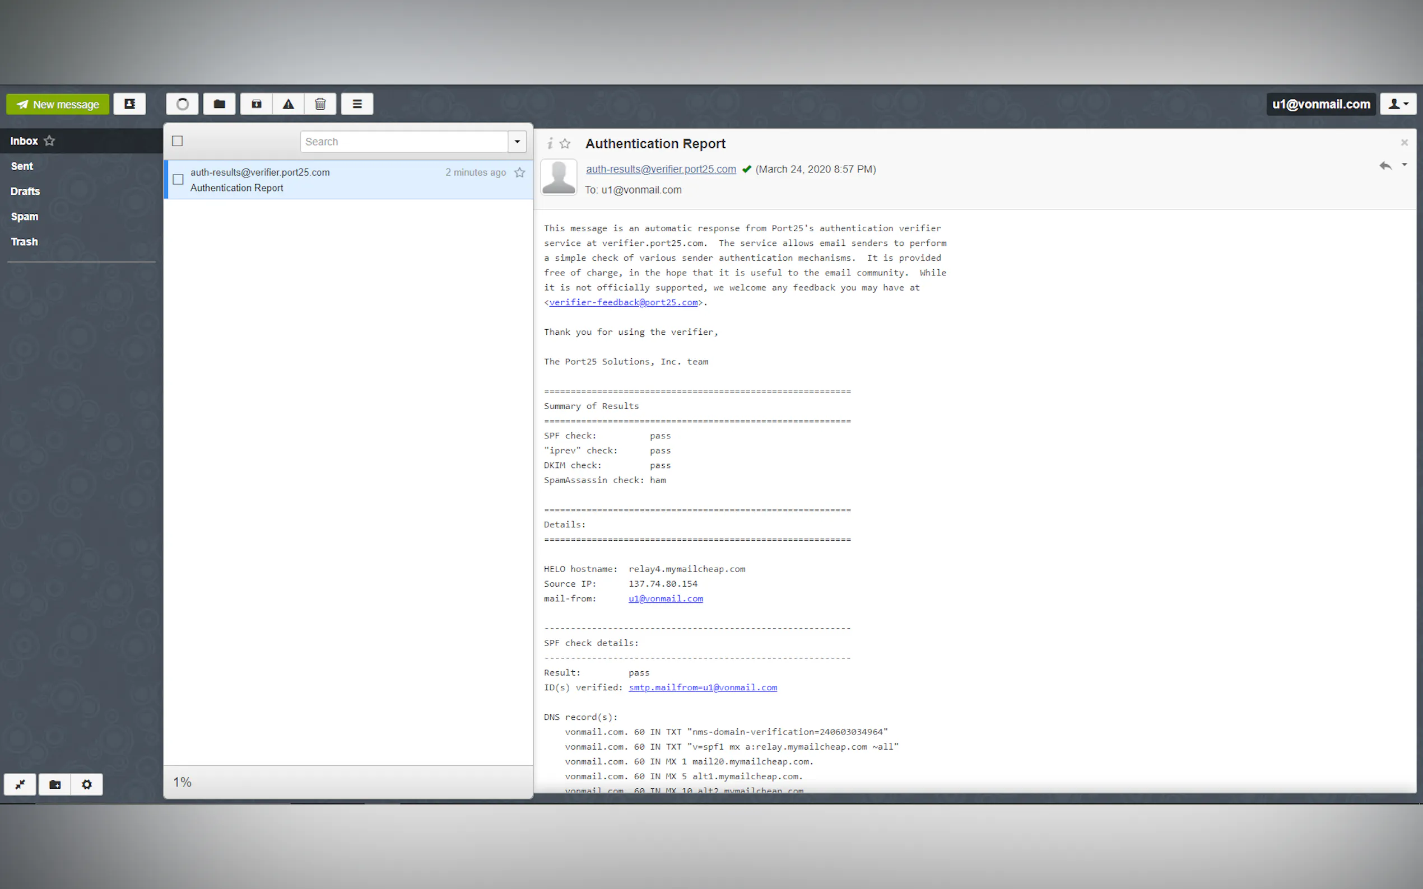Star the Authentication Report in message list
Viewport: 1423px width, 889px height.
(519, 172)
